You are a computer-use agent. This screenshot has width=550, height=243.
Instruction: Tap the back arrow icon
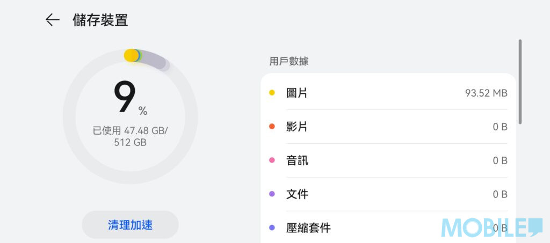click(x=52, y=20)
